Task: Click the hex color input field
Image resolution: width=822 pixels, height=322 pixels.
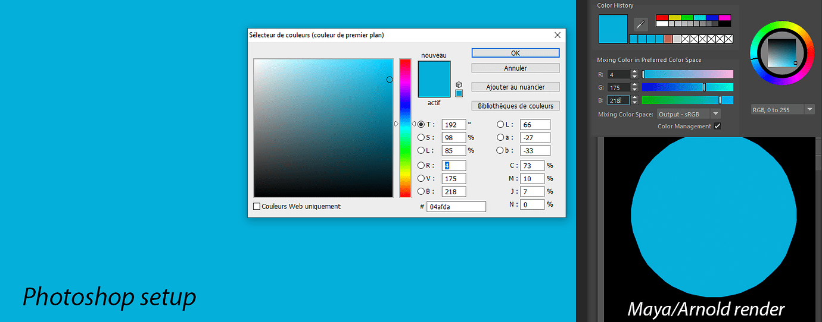Action: point(456,207)
